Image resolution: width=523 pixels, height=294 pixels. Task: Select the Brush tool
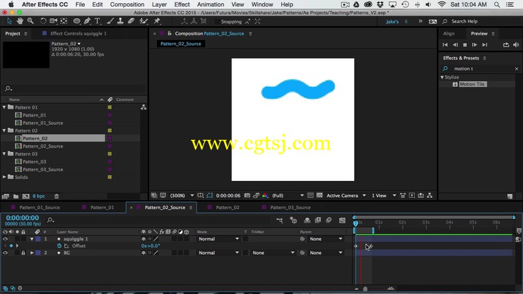coord(110,21)
